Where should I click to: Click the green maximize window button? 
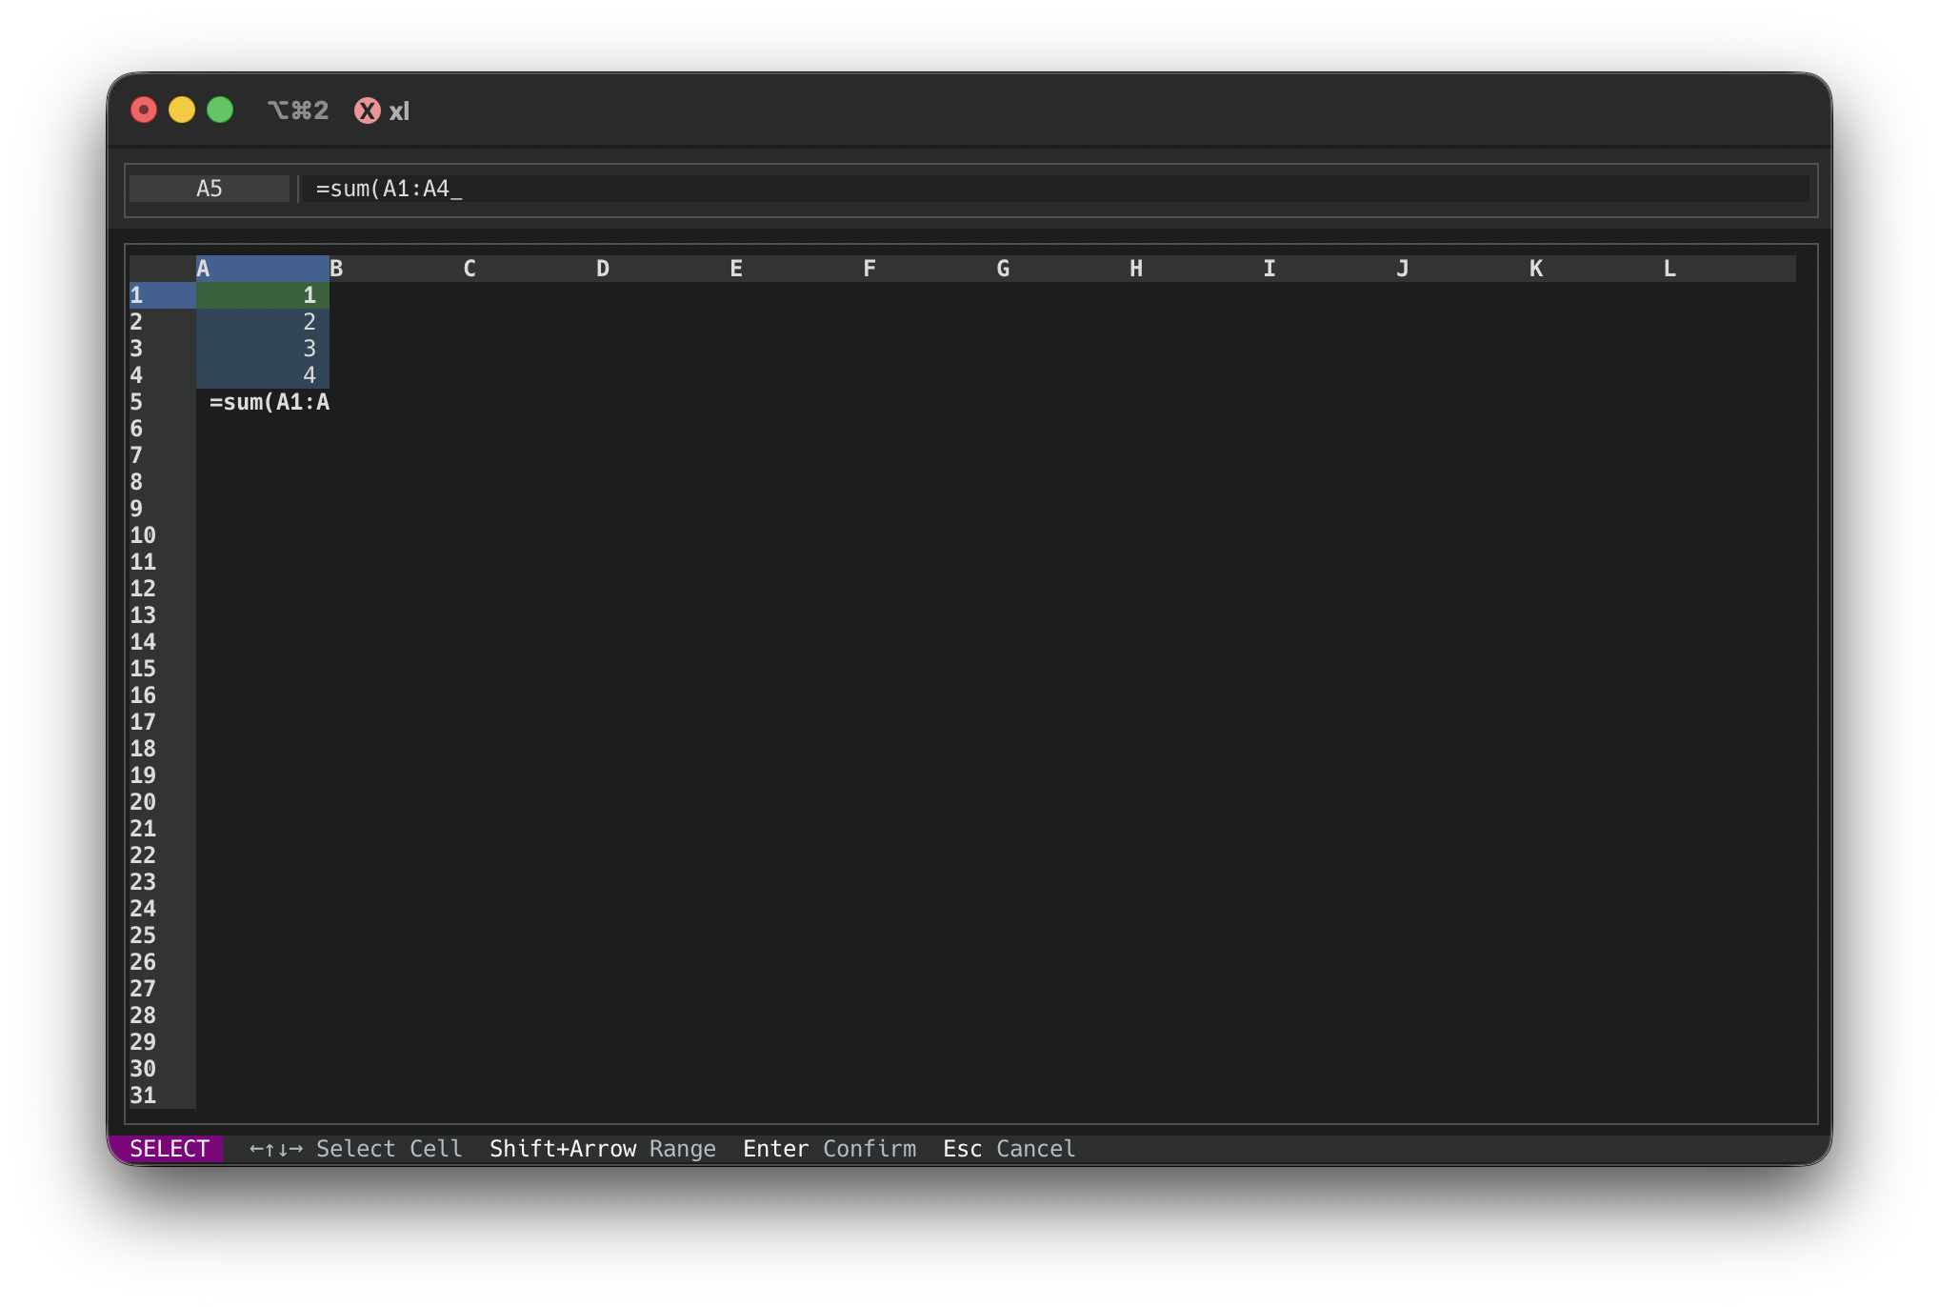[x=220, y=111]
